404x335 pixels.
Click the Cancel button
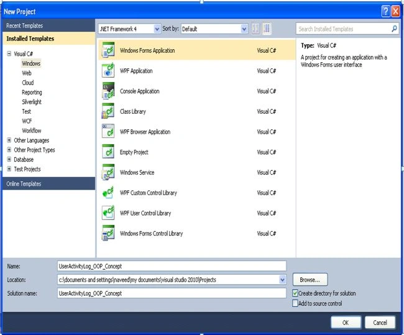(x=380, y=323)
